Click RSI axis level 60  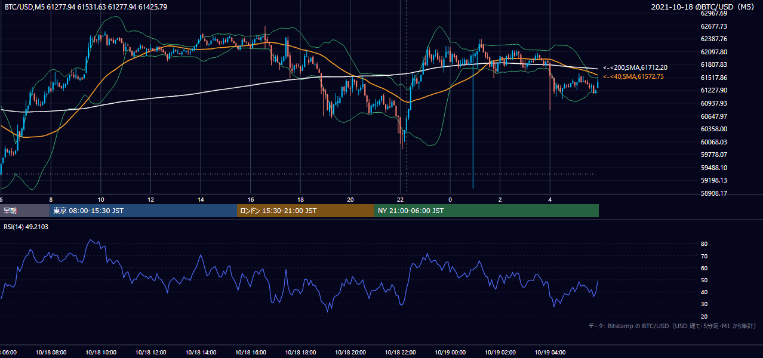[704, 268]
